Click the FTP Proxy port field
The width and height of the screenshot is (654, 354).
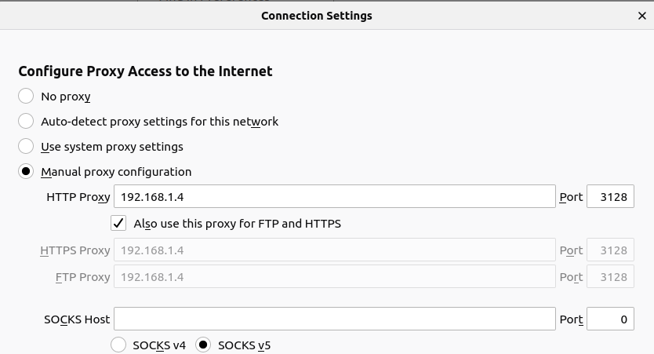tap(610, 277)
